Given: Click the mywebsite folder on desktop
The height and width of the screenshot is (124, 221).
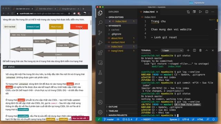Looking at the screenshot, I should 197,3.
